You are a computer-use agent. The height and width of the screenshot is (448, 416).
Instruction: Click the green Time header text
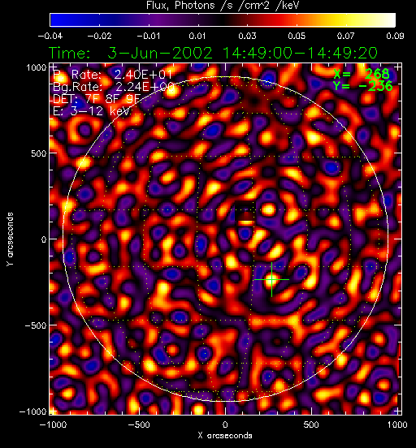pyautogui.click(x=213, y=53)
